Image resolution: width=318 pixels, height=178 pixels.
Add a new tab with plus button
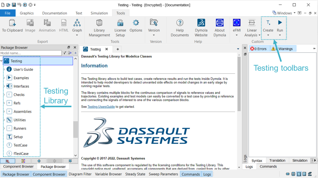[x=118, y=49]
